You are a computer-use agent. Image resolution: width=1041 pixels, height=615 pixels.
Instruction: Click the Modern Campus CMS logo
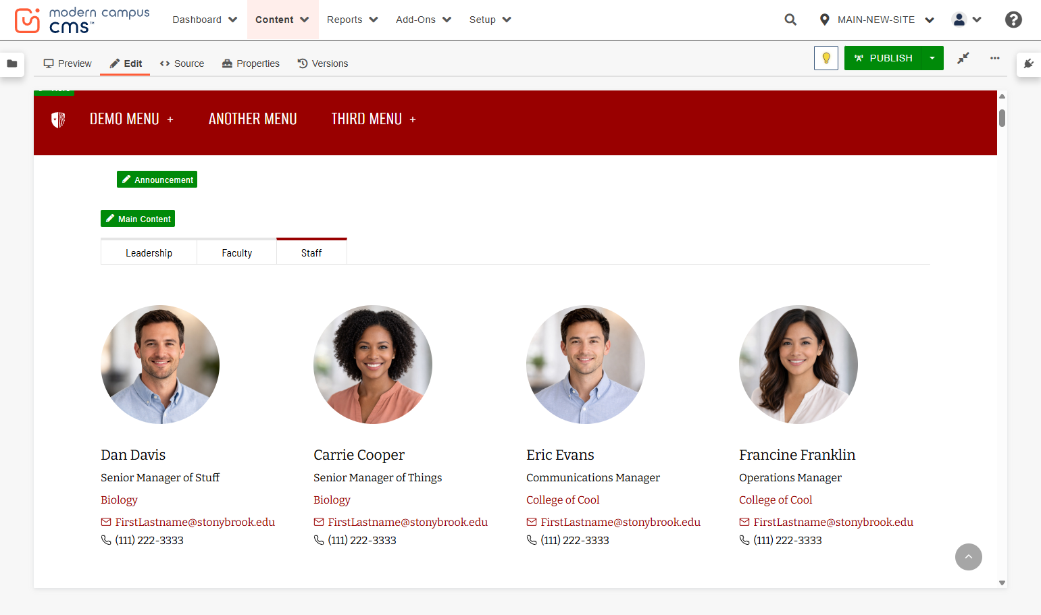click(82, 20)
